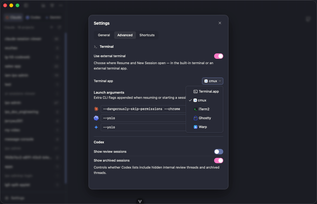317x204 pixels.
Task: Edit the Codex --yolo arguments field
Action: [x=143, y=118]
